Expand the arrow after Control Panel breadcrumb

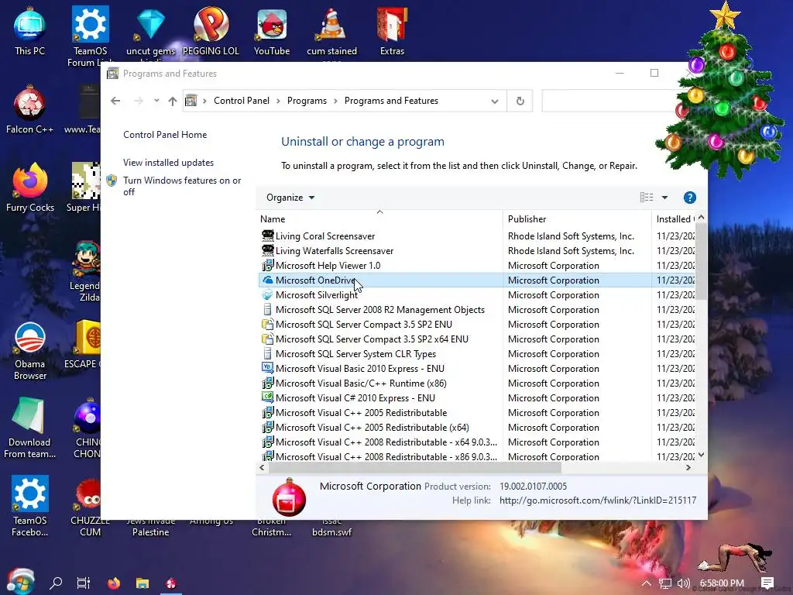pos(278,101)
